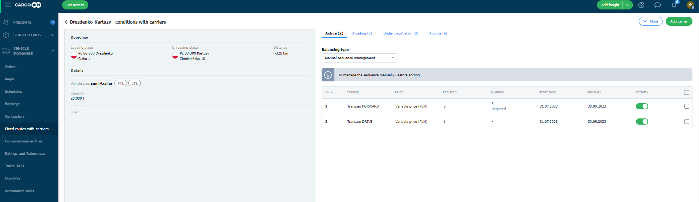Click the PRICE column header
The width and height of the screenshot is (699, 202).
tap(399, 93)
